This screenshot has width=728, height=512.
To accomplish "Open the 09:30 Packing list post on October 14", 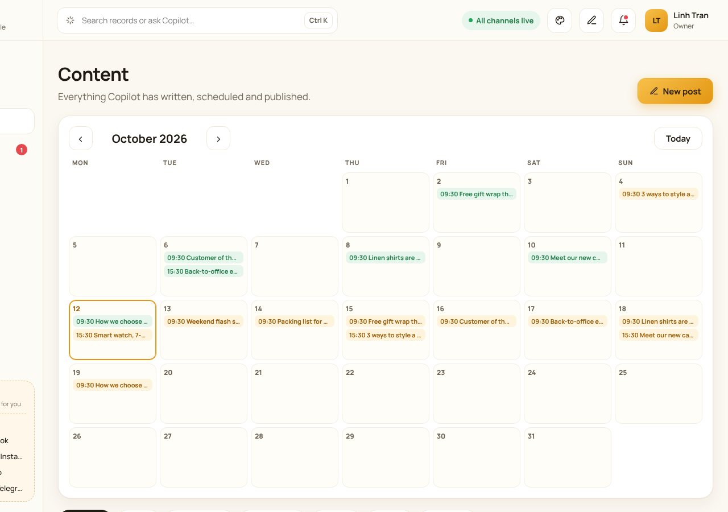I will pyautogui.click(x=295, y=321).
